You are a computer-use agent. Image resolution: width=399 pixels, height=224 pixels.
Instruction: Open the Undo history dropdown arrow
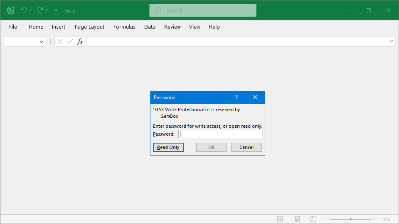point(31,10)
